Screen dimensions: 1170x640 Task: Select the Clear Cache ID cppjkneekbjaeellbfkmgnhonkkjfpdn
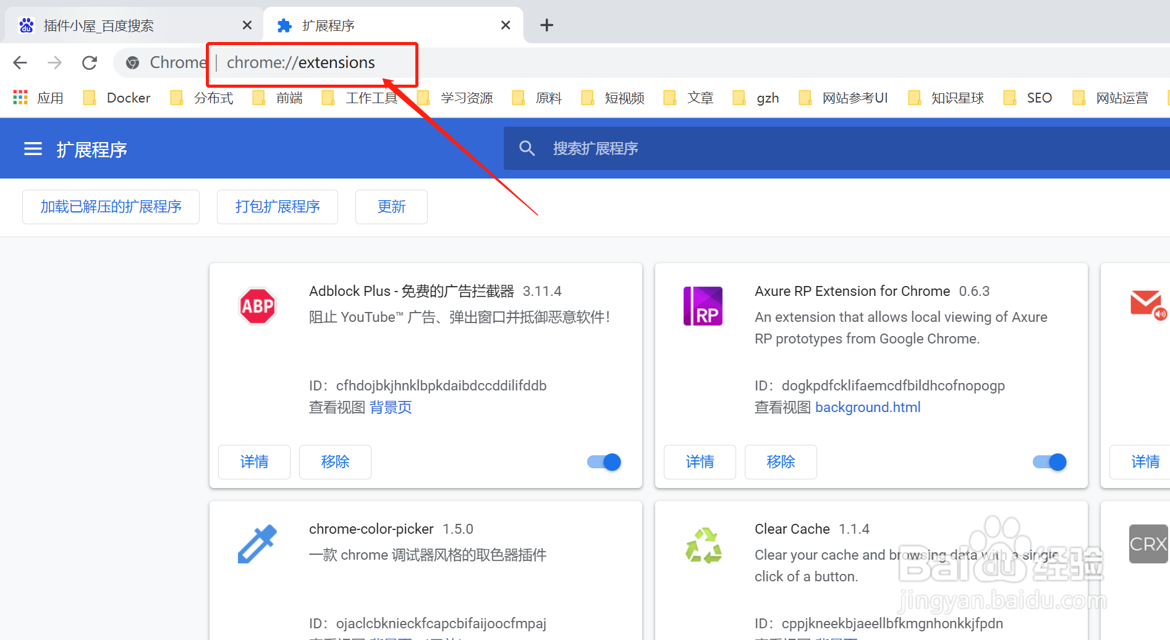[892, 623]
